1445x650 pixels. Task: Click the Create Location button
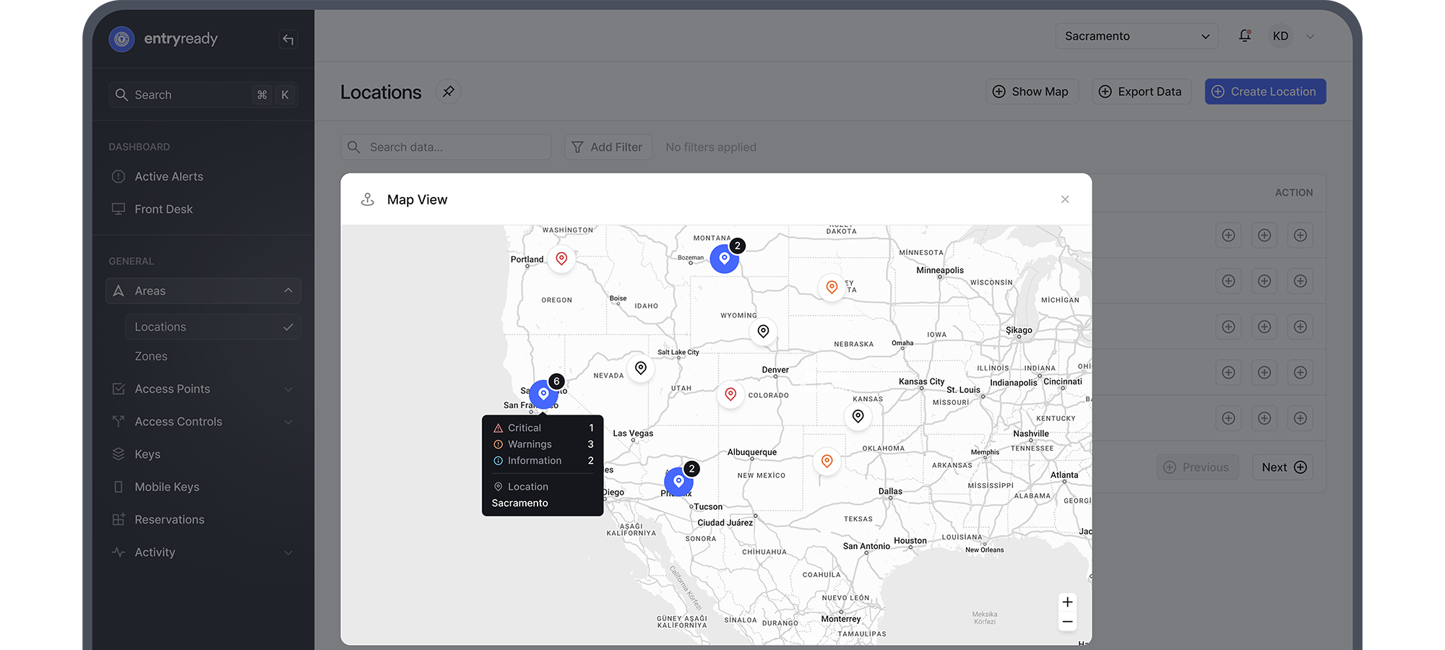[1264, 91]
